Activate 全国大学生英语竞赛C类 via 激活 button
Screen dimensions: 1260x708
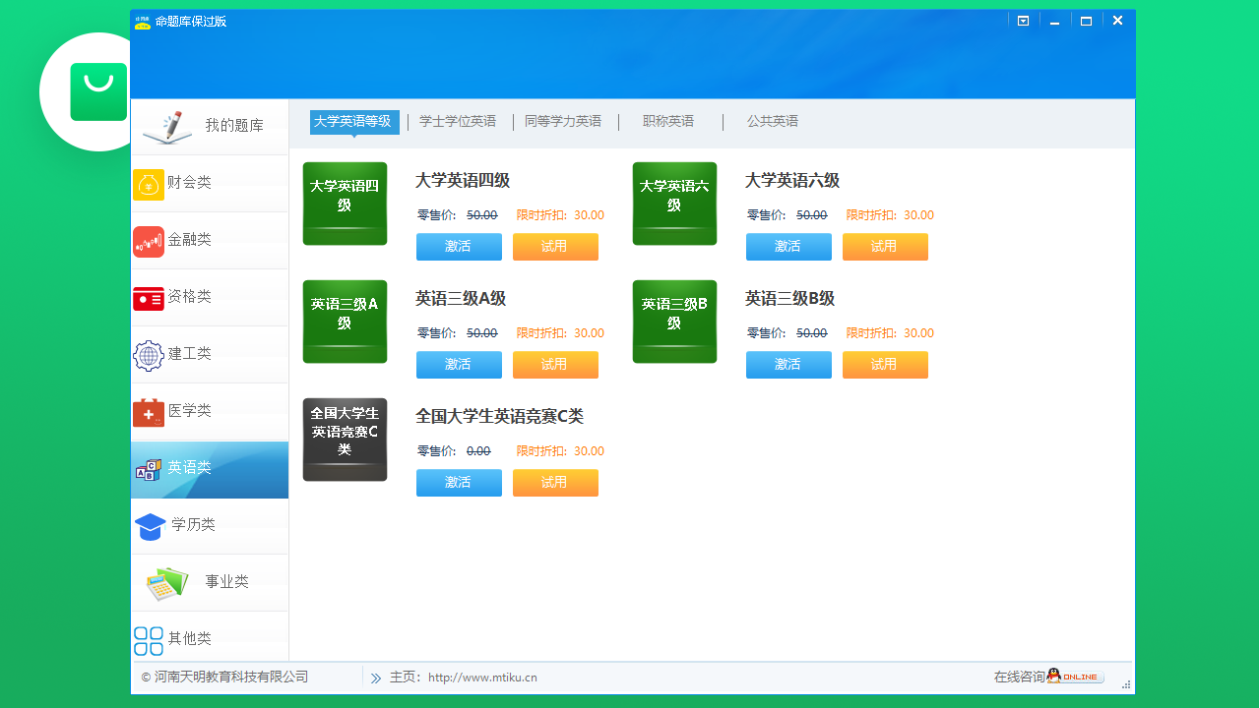coord(459,483)
